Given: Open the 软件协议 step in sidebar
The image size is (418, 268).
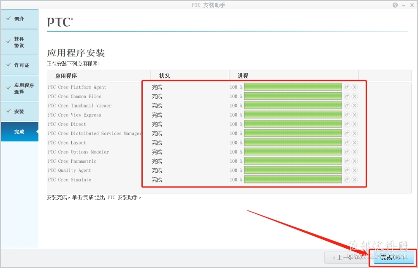Looking at the screenshot, I should pyautogui.click(x=20, y=42).
